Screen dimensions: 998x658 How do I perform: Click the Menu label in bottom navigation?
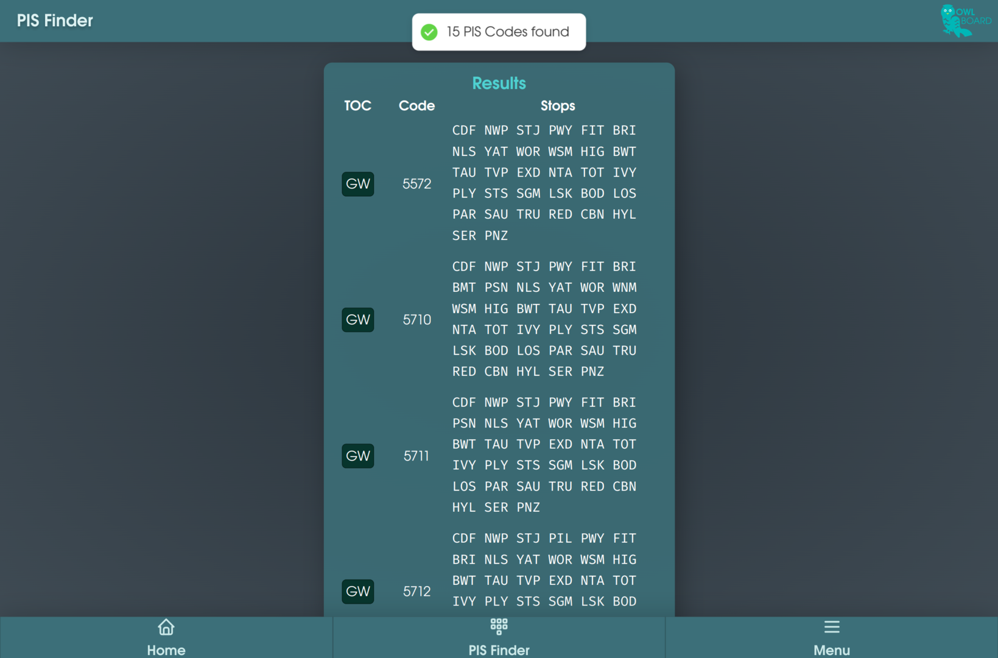tap(831, 649)
